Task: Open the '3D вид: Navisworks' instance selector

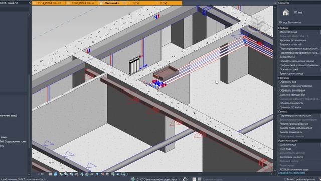Action: tap(299, 22)
